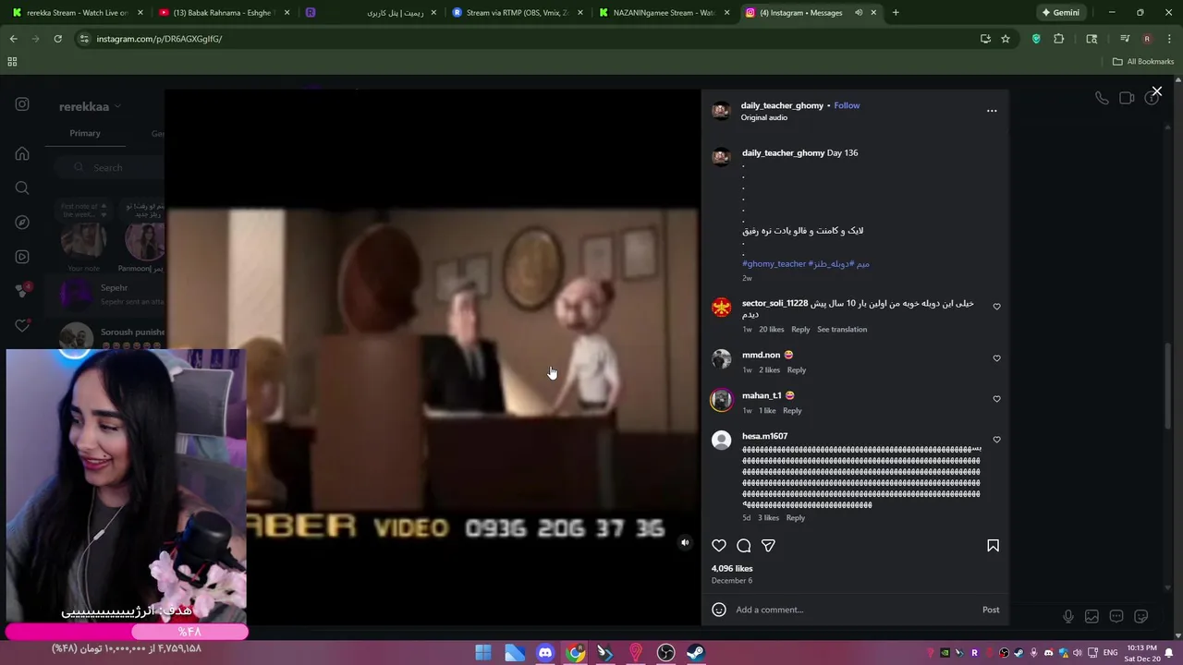Open Instagram Search in the sidebar

[22, 188]
